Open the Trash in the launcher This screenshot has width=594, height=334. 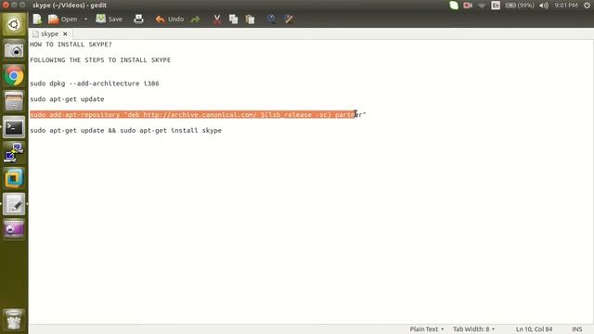14,320
